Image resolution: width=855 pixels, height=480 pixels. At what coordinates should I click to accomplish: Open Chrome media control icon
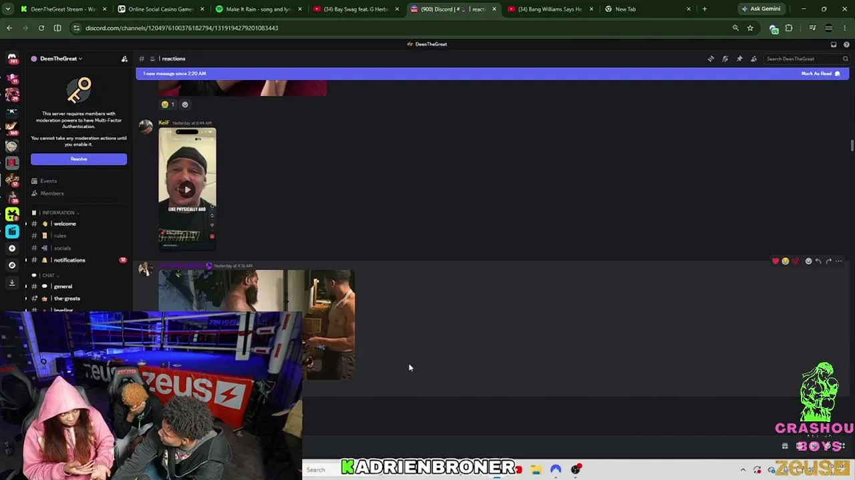coord(812,28)
